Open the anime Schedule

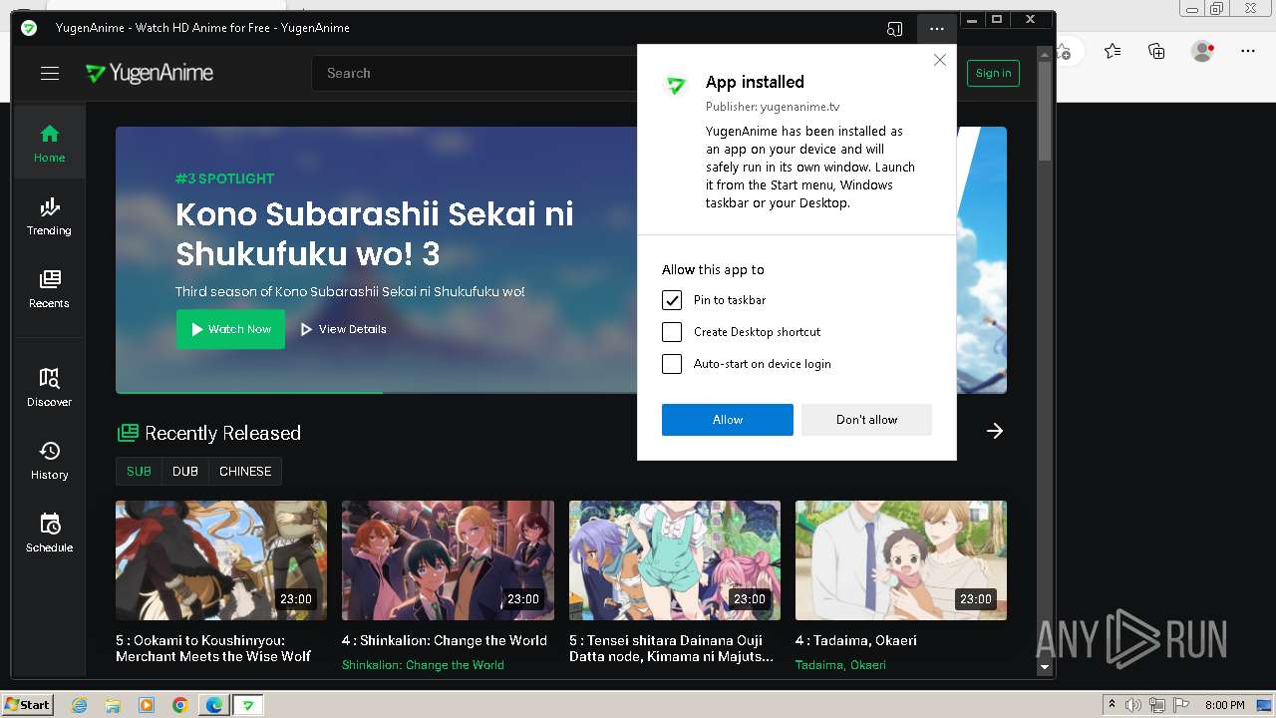click(49, 534)
